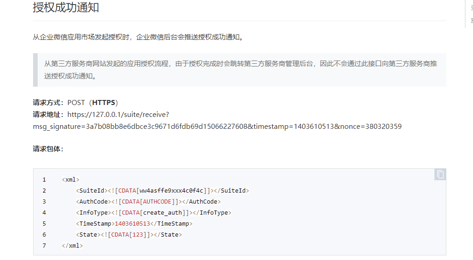Click the SuiteId line in the code
The image size is (473, 260).
pyautogui.click(x=162, y=191)
